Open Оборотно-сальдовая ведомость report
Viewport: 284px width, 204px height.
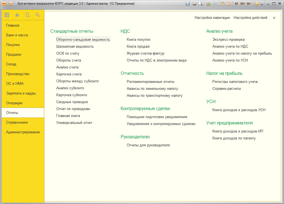point(83,39)
